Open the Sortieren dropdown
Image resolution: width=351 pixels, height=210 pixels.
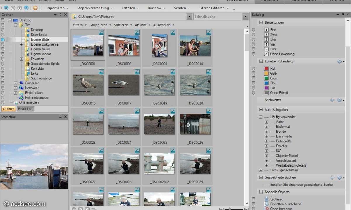point(123,25)
